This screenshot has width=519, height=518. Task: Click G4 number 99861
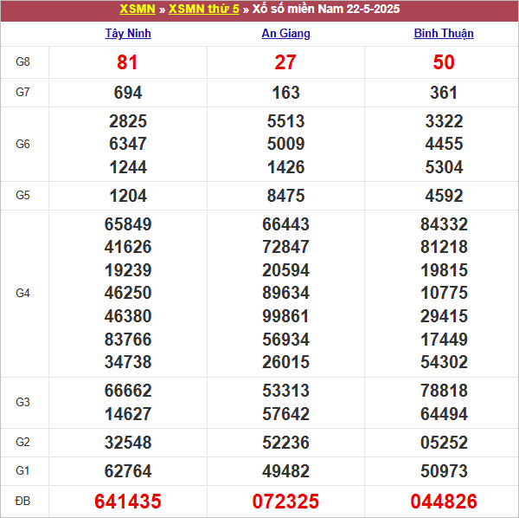(286, 316)
